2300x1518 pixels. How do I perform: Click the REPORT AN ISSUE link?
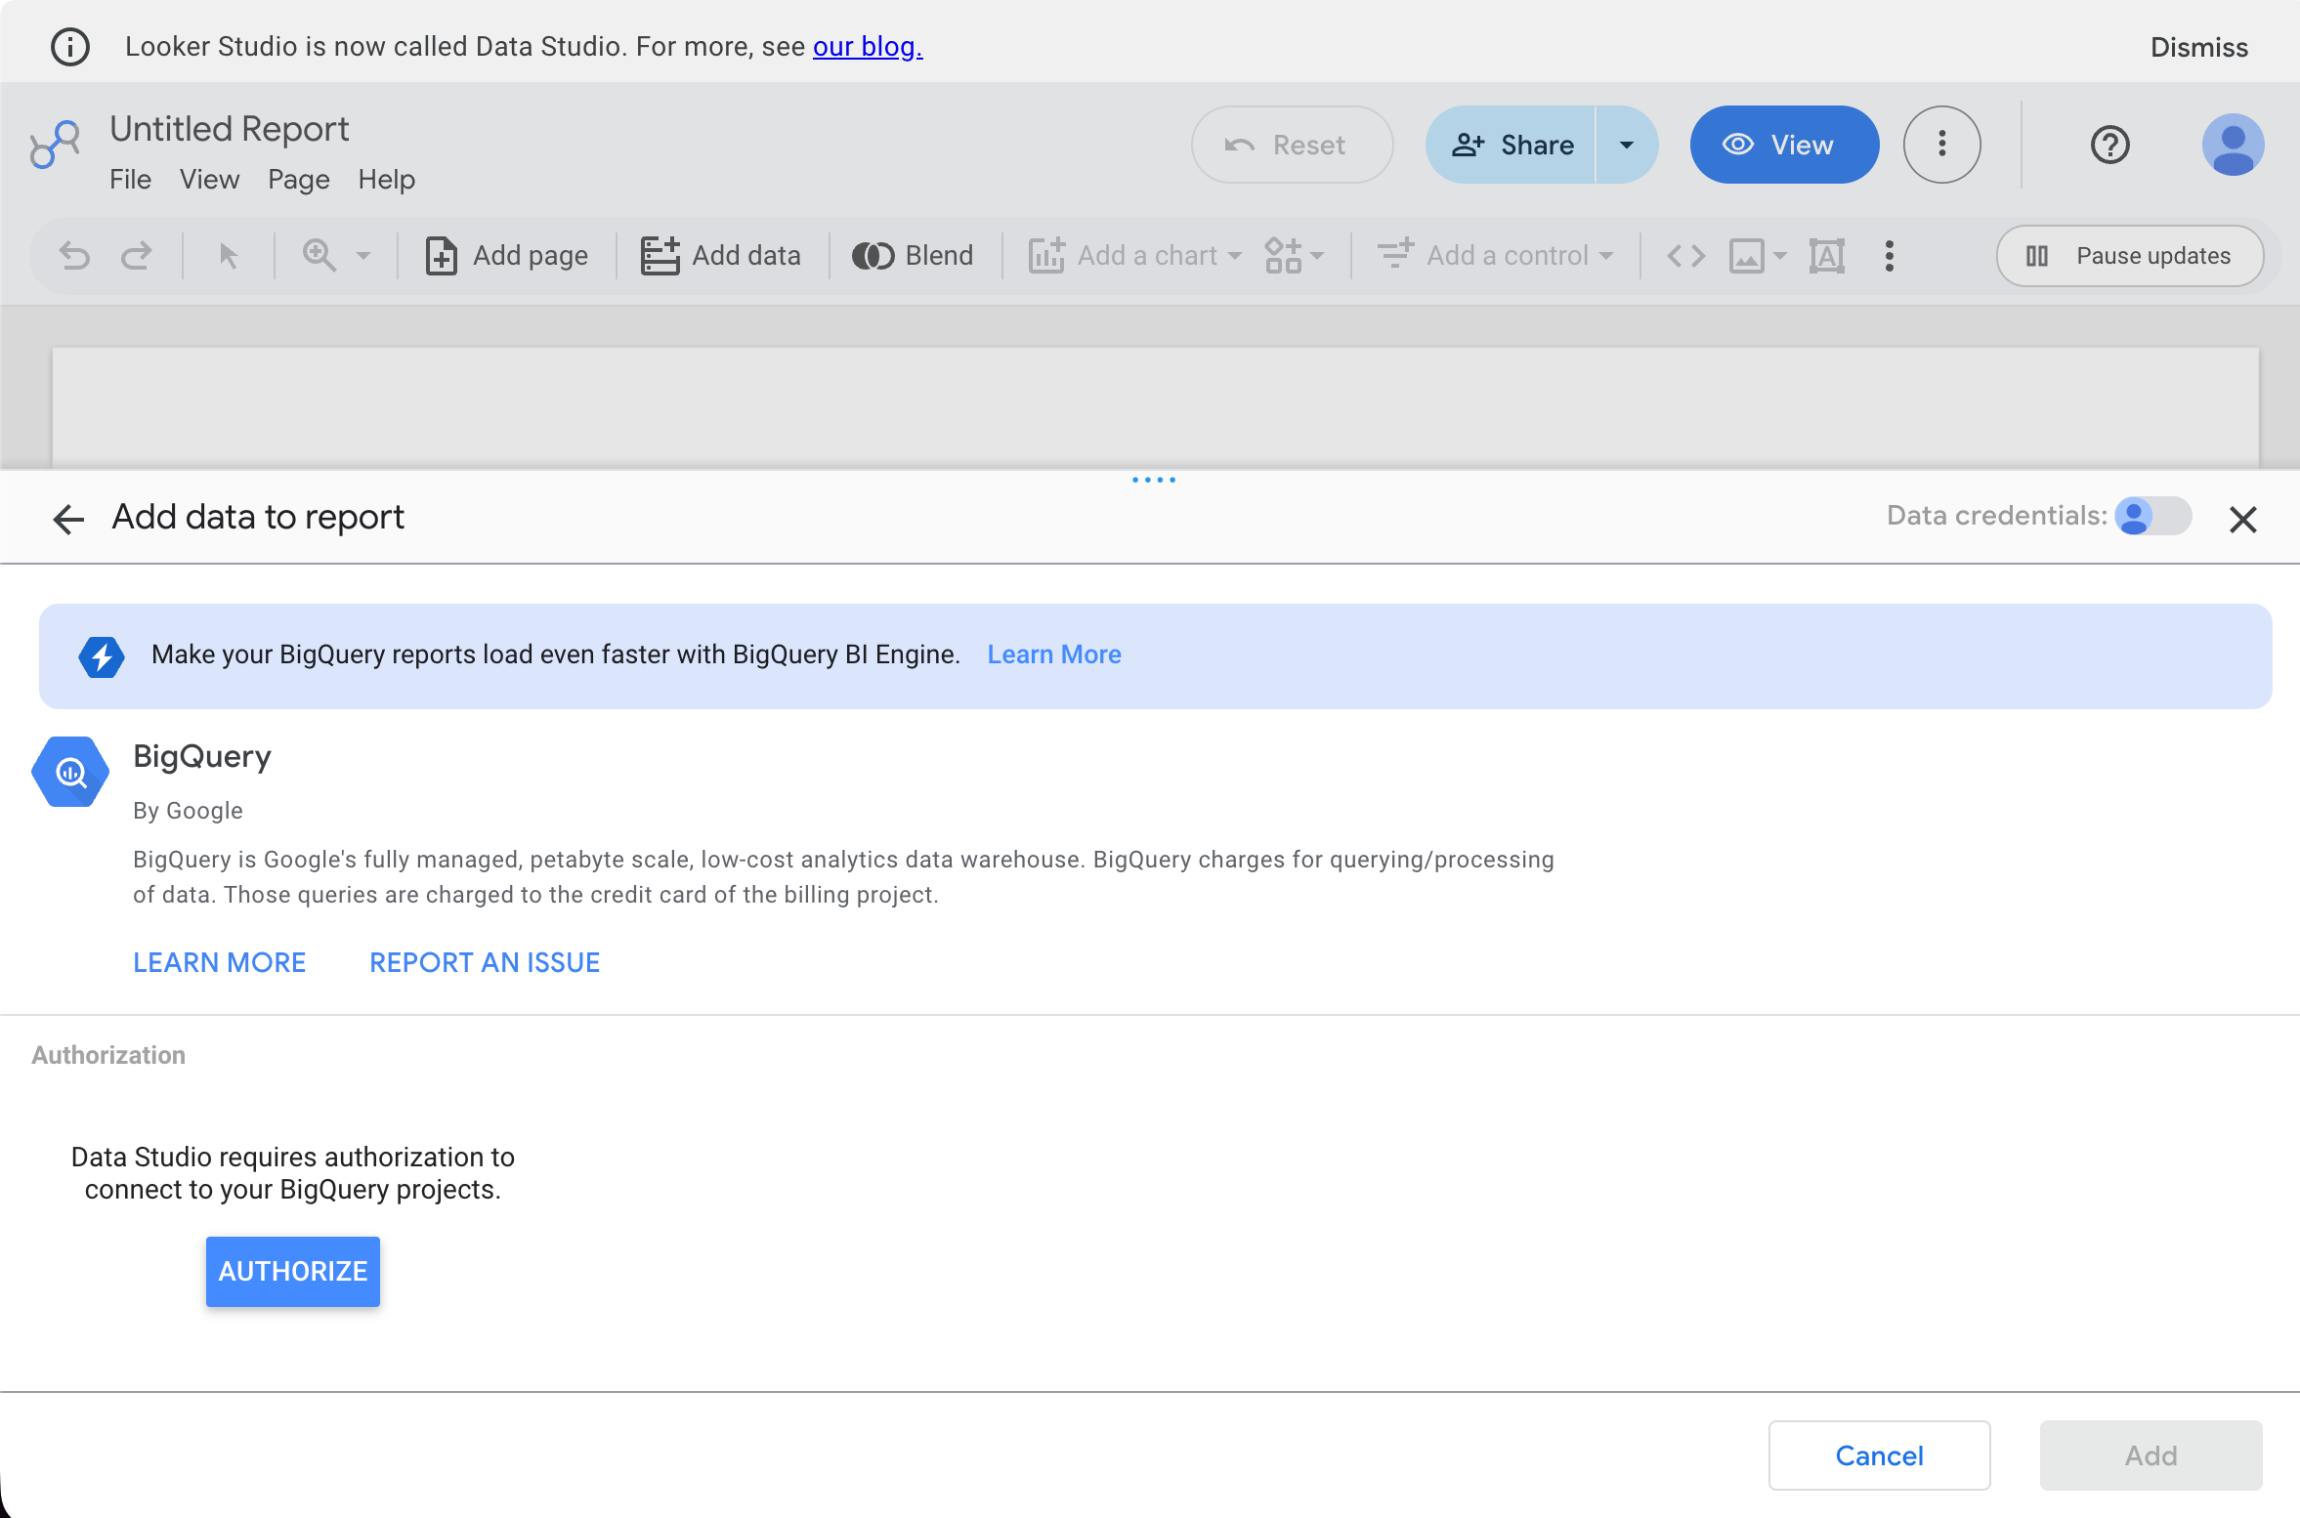click(485, 963)
